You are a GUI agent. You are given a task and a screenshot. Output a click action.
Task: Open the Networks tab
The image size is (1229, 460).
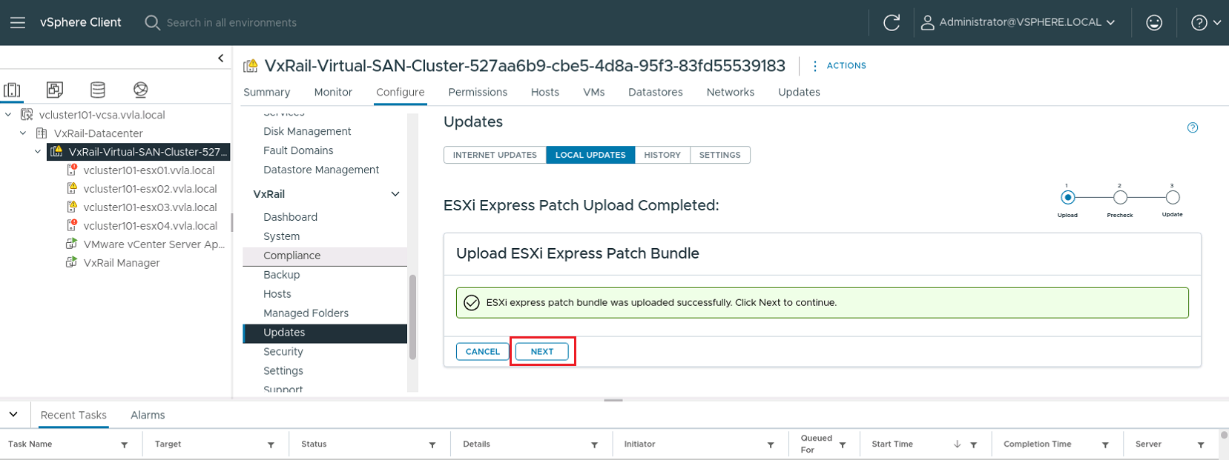(731, 93)
